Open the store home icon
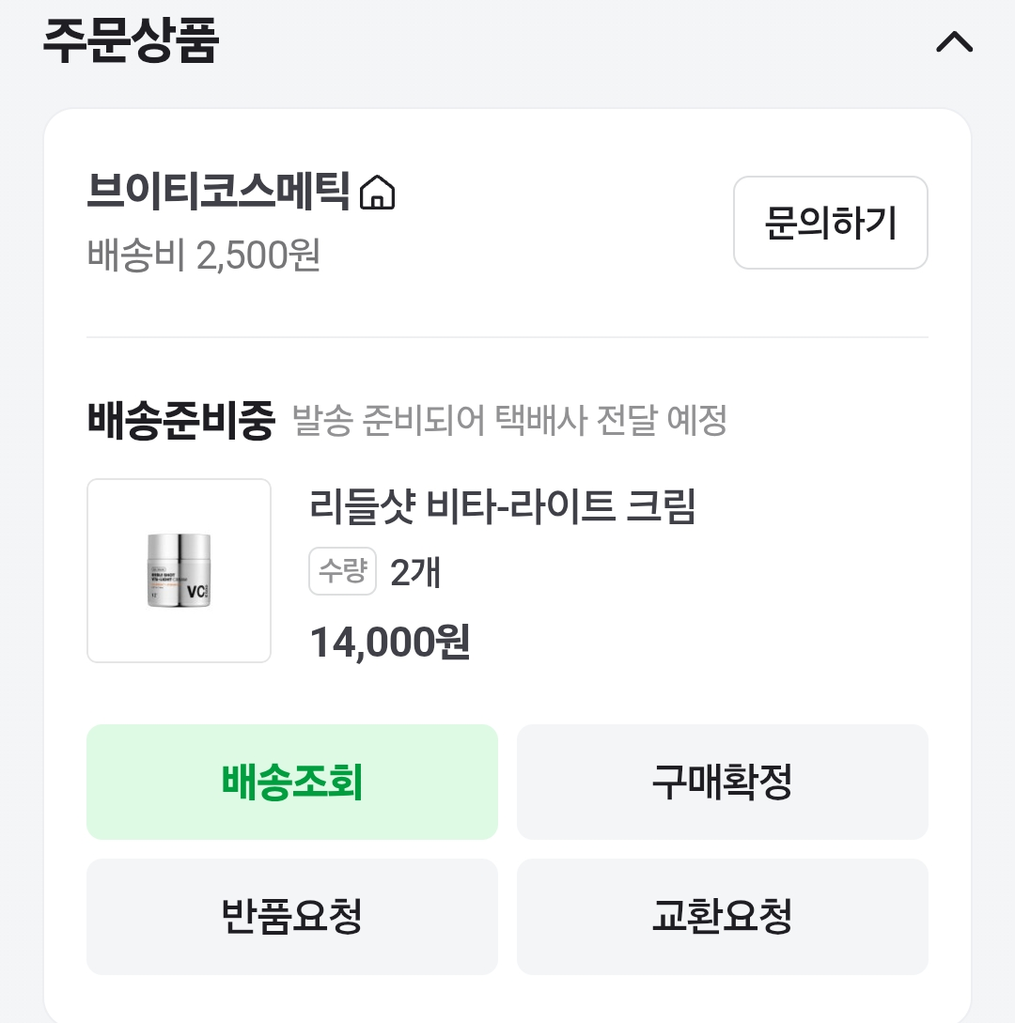Screen dimensions: 1015x1023 pyautogui.click(x=378, y=193)
